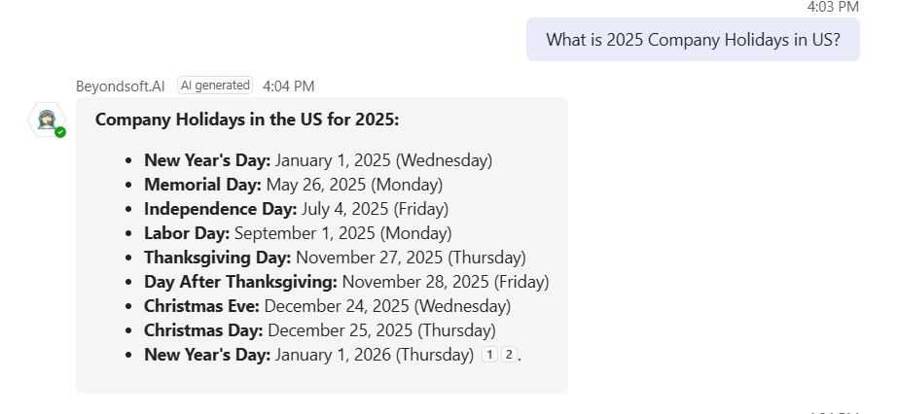898x414 pixels.
Task: Click the green presence badge on avatar
Action: [60, 131]
